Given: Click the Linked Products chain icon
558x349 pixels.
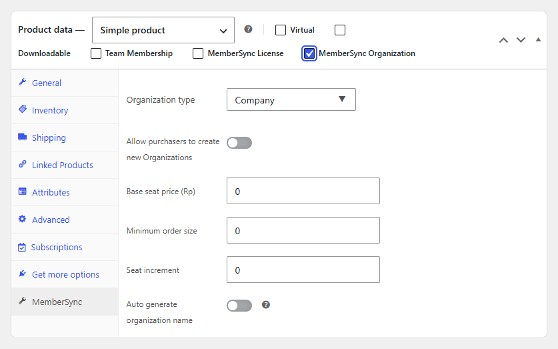Looking at the screenshot, I should coord(23,164).
